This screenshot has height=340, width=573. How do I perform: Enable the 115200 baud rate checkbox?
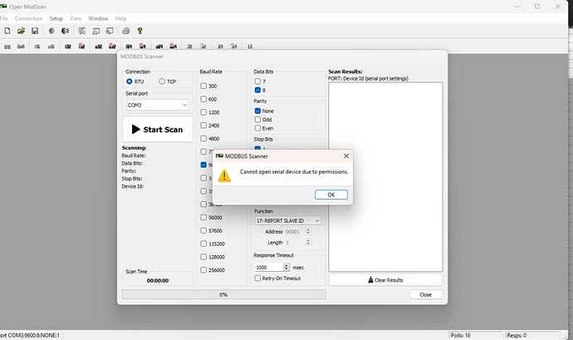205,243
